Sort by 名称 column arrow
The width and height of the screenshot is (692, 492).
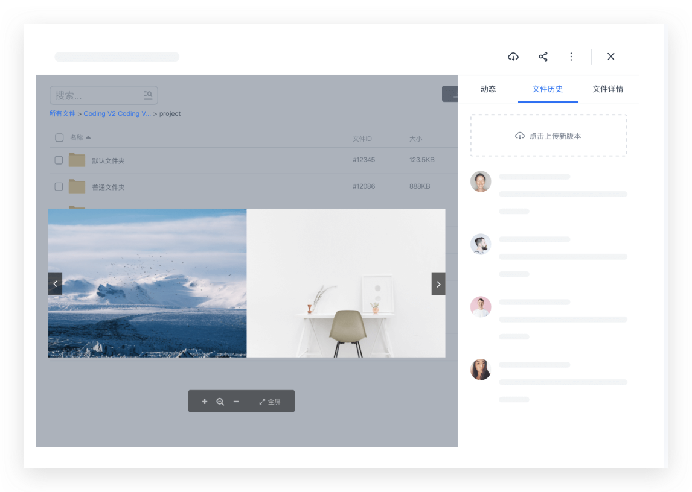coord(88,137)
